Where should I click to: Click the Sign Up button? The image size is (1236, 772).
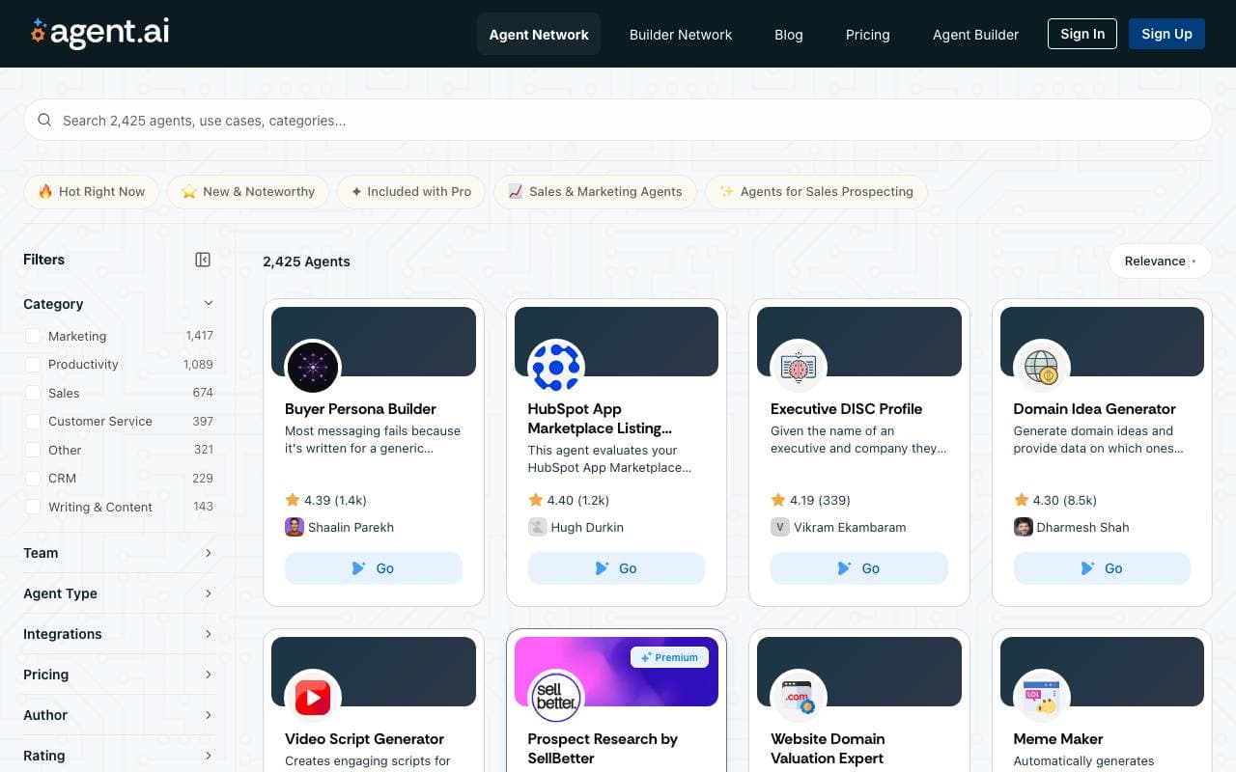pyautogui.click(x=1166, y=34)
